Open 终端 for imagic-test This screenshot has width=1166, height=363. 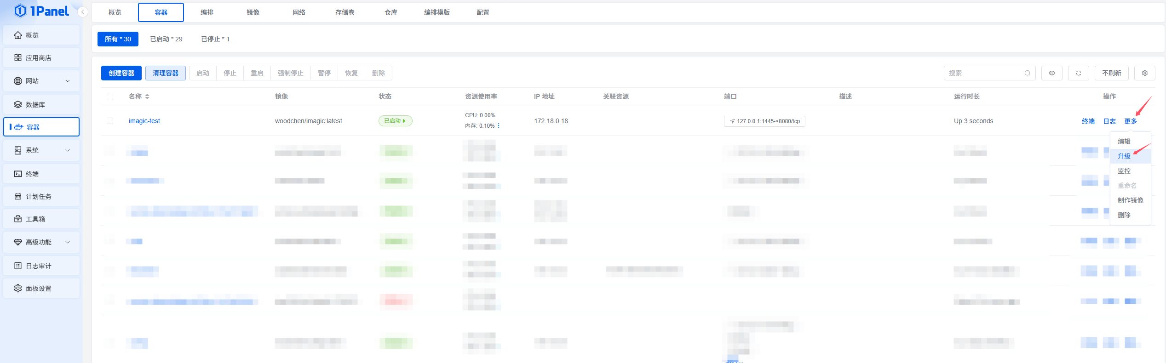point(1088,121)
